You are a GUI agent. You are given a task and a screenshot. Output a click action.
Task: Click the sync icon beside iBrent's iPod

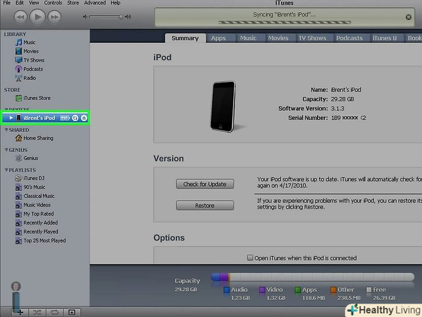pyautogui.click(x=75, y=118)
